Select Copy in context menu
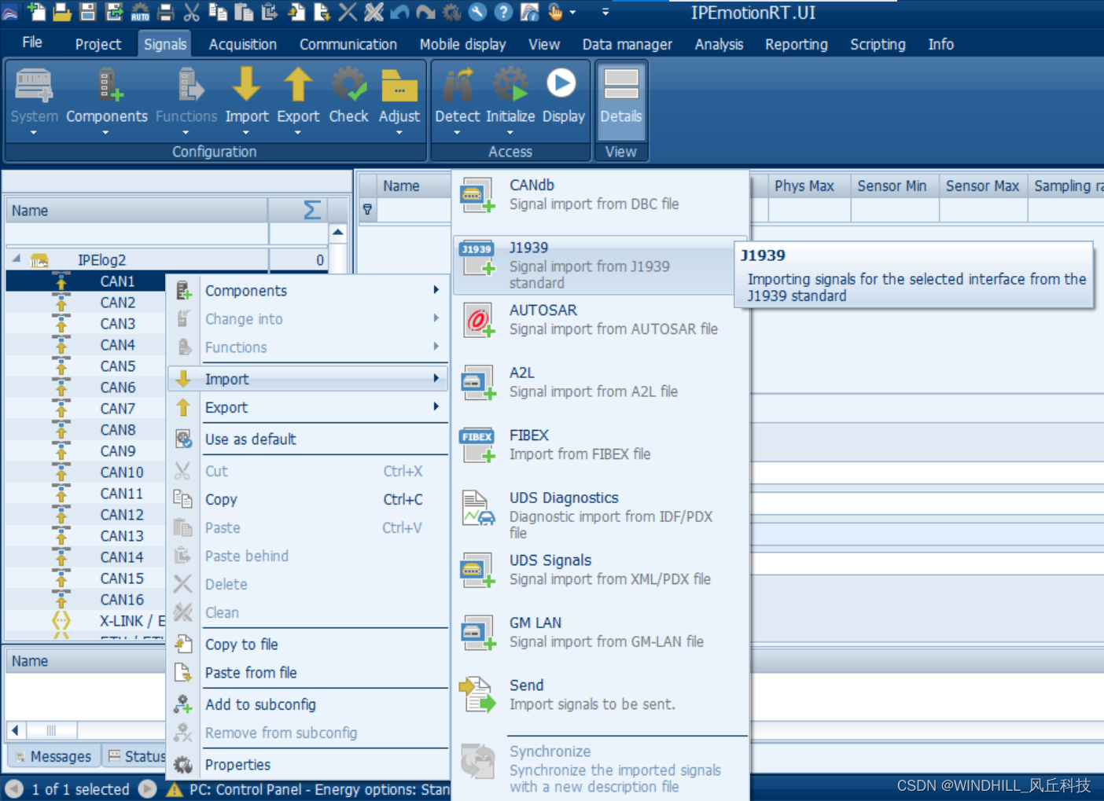The width and height of the screenshot is (1104, 801). point(307,499)
